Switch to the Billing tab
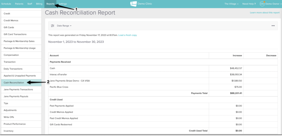 click(39, 4)
